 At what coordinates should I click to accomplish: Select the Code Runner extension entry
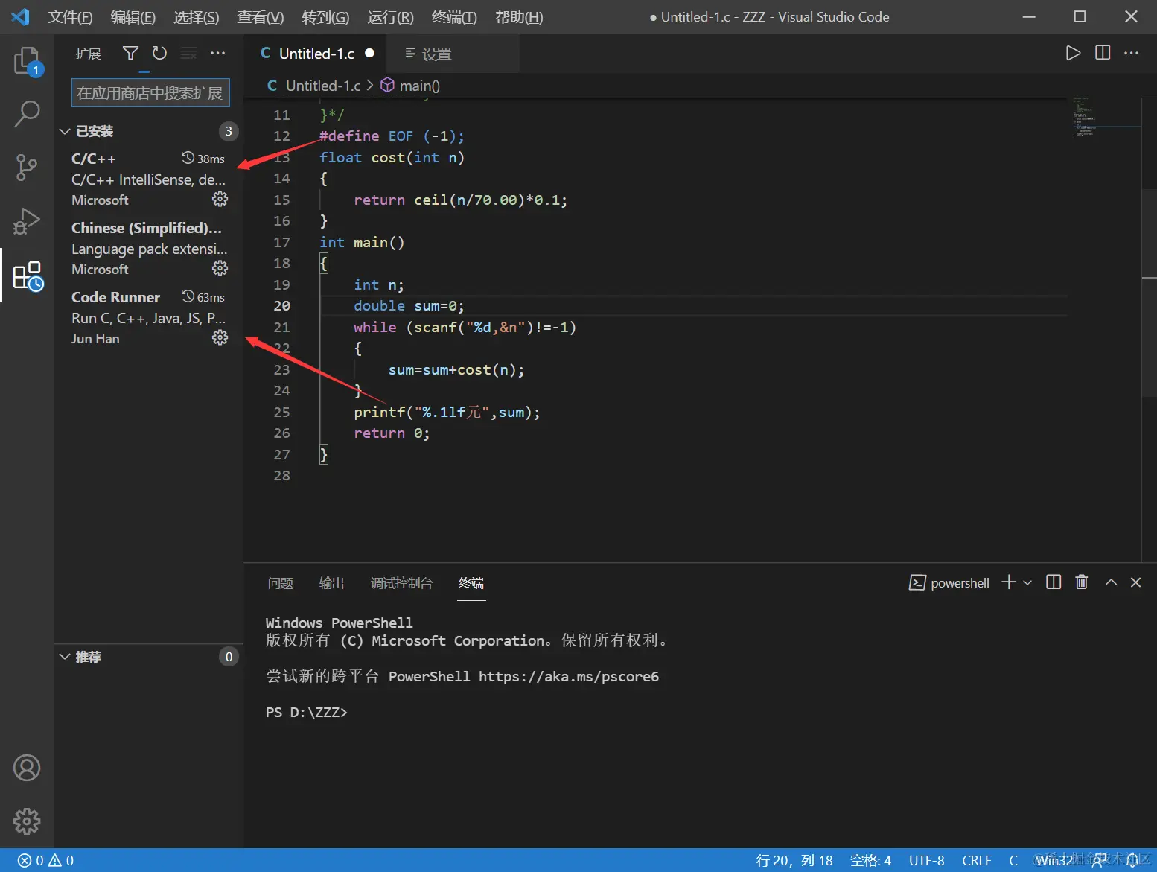149,318
